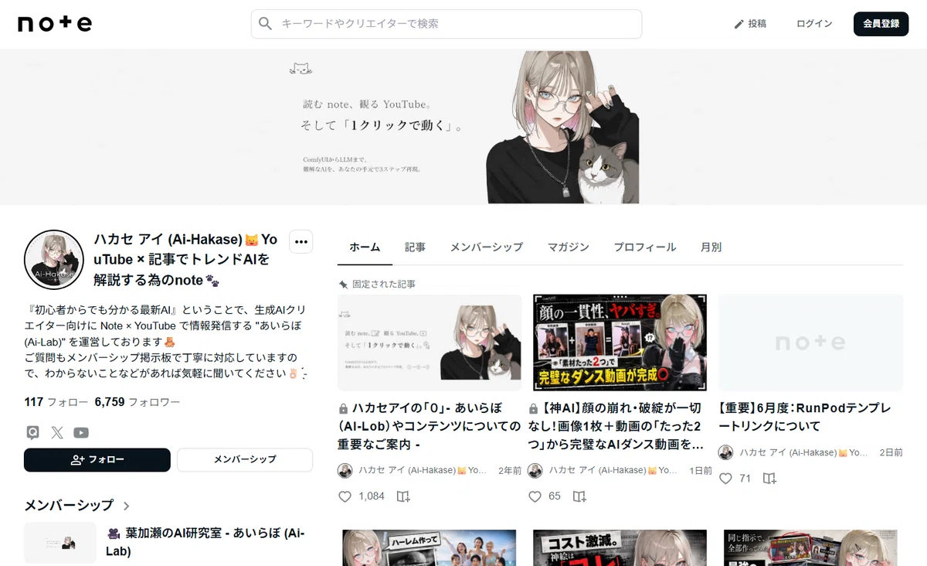Focus the keyword and creator search field
Viewport: 927px width, 566px height.
click(x=447, y=24)
